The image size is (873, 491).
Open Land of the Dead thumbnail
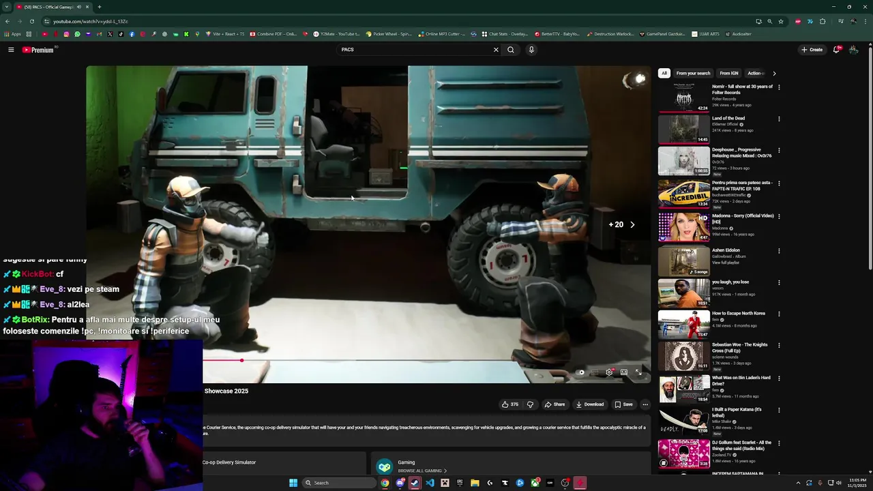pyautogui.click(x=683, y=130)
